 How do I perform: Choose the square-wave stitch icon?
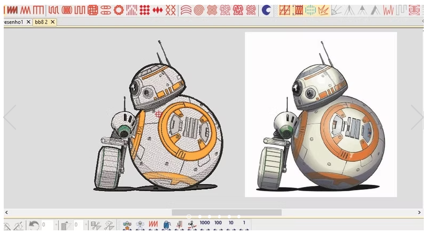pyautogui.click(x=80, y=10)
